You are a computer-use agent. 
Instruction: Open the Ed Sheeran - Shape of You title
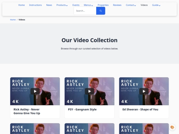pos(140,110)
